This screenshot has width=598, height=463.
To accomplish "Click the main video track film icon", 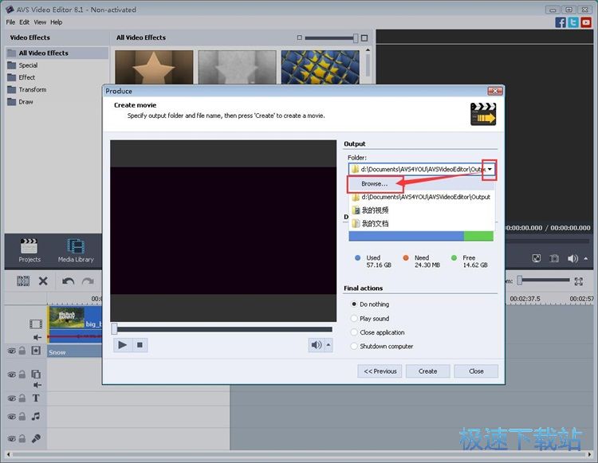I will point(36,324).
